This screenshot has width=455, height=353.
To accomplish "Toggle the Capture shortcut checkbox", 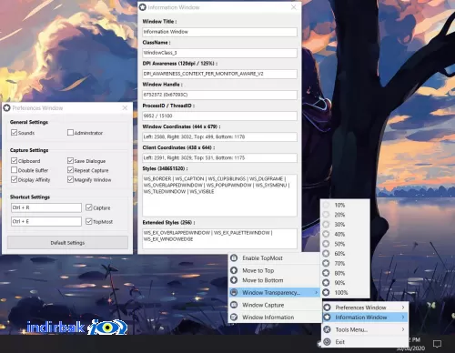I will (x=89, y=207).
